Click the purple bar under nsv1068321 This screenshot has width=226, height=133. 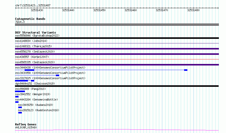coord(117,49)
